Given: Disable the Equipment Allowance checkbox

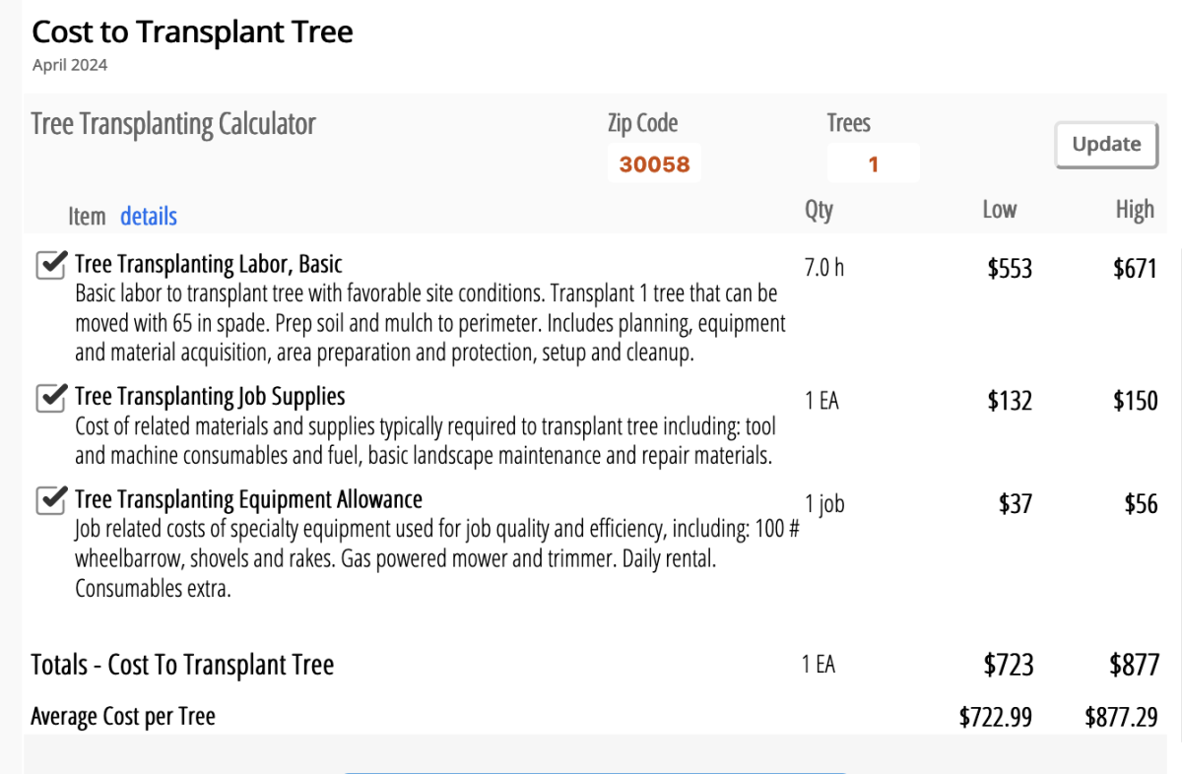Looking at the screenshot, I should [x=50, y=500].
